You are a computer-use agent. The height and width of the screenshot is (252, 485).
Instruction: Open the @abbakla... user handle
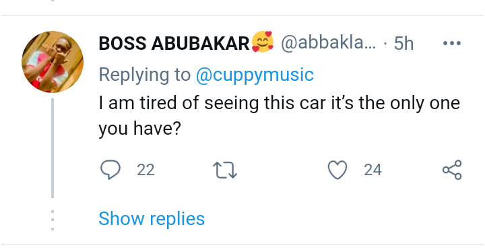(328, 43)
